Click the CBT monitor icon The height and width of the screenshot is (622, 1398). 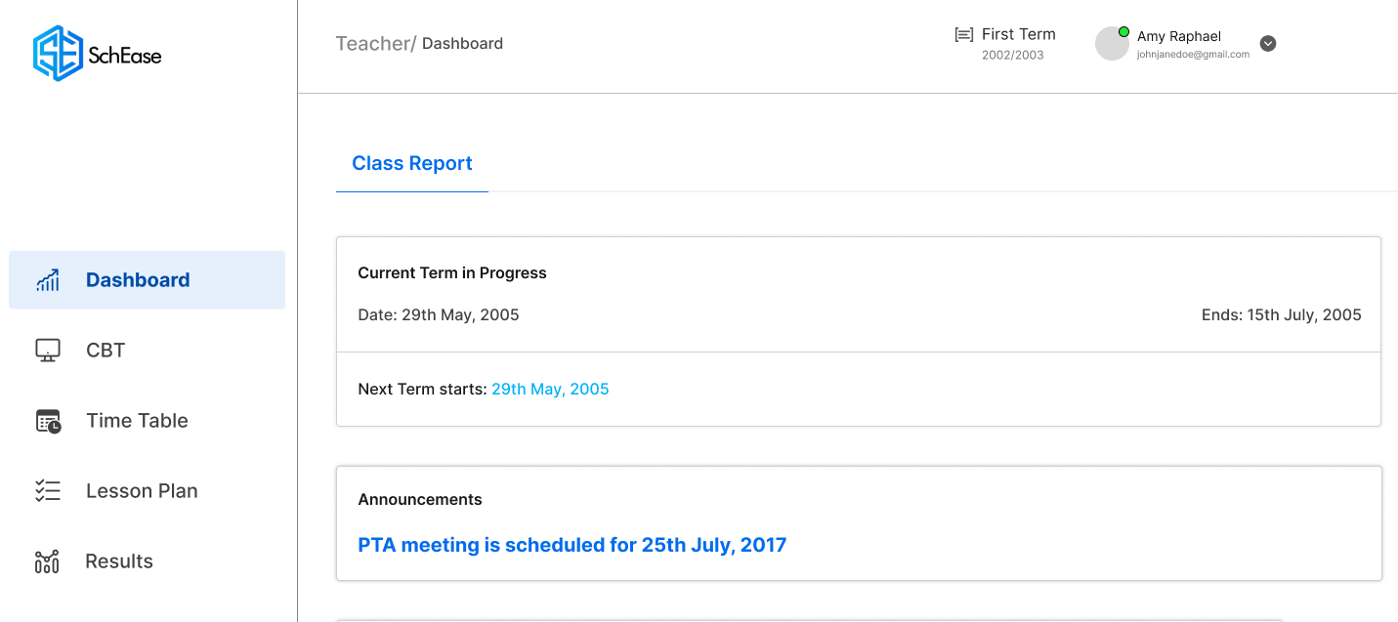[48, 351]
